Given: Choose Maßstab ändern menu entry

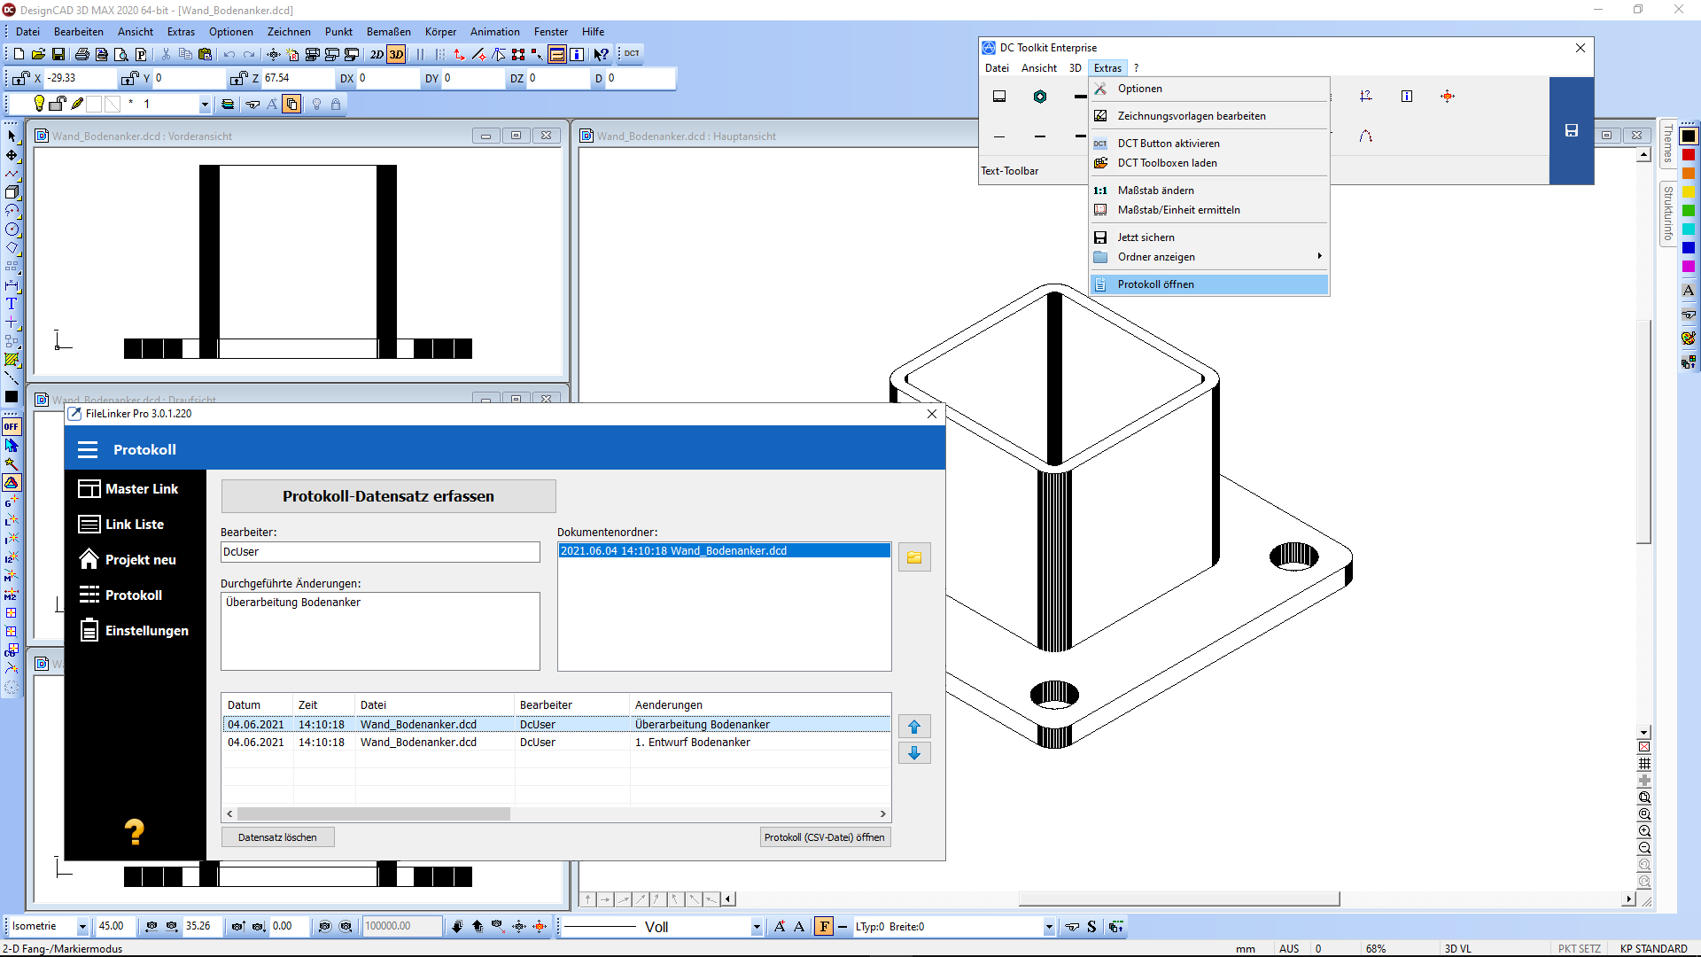Looking at the screenshot, I should (x=1209, y=191).
